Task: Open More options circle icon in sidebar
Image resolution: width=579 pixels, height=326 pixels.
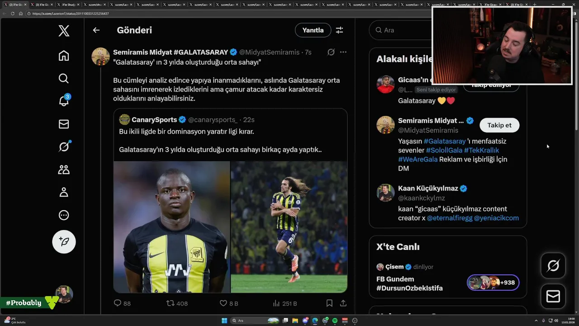Action: [64, 215]
